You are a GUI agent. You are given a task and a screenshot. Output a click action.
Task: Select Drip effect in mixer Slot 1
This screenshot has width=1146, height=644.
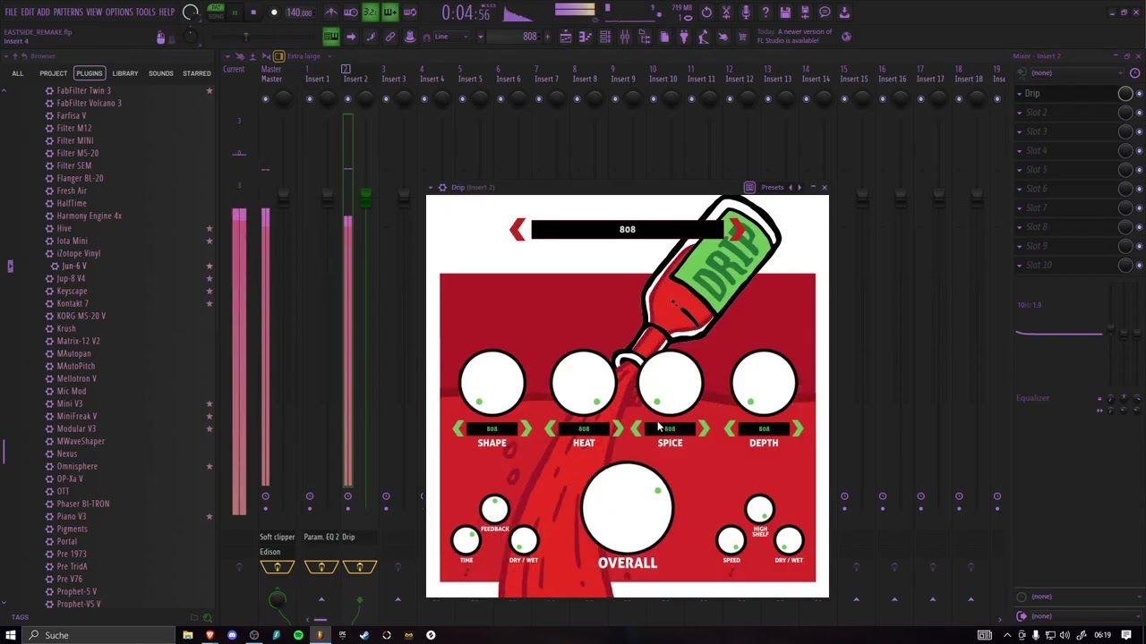(1066, 93)
